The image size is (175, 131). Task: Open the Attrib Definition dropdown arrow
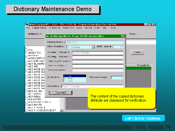tap(93, 47)
